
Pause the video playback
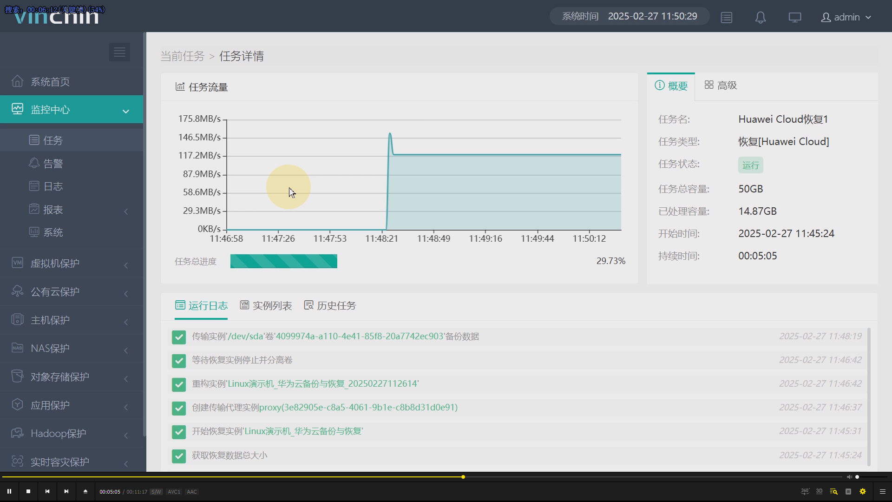(x=9, y=491)
